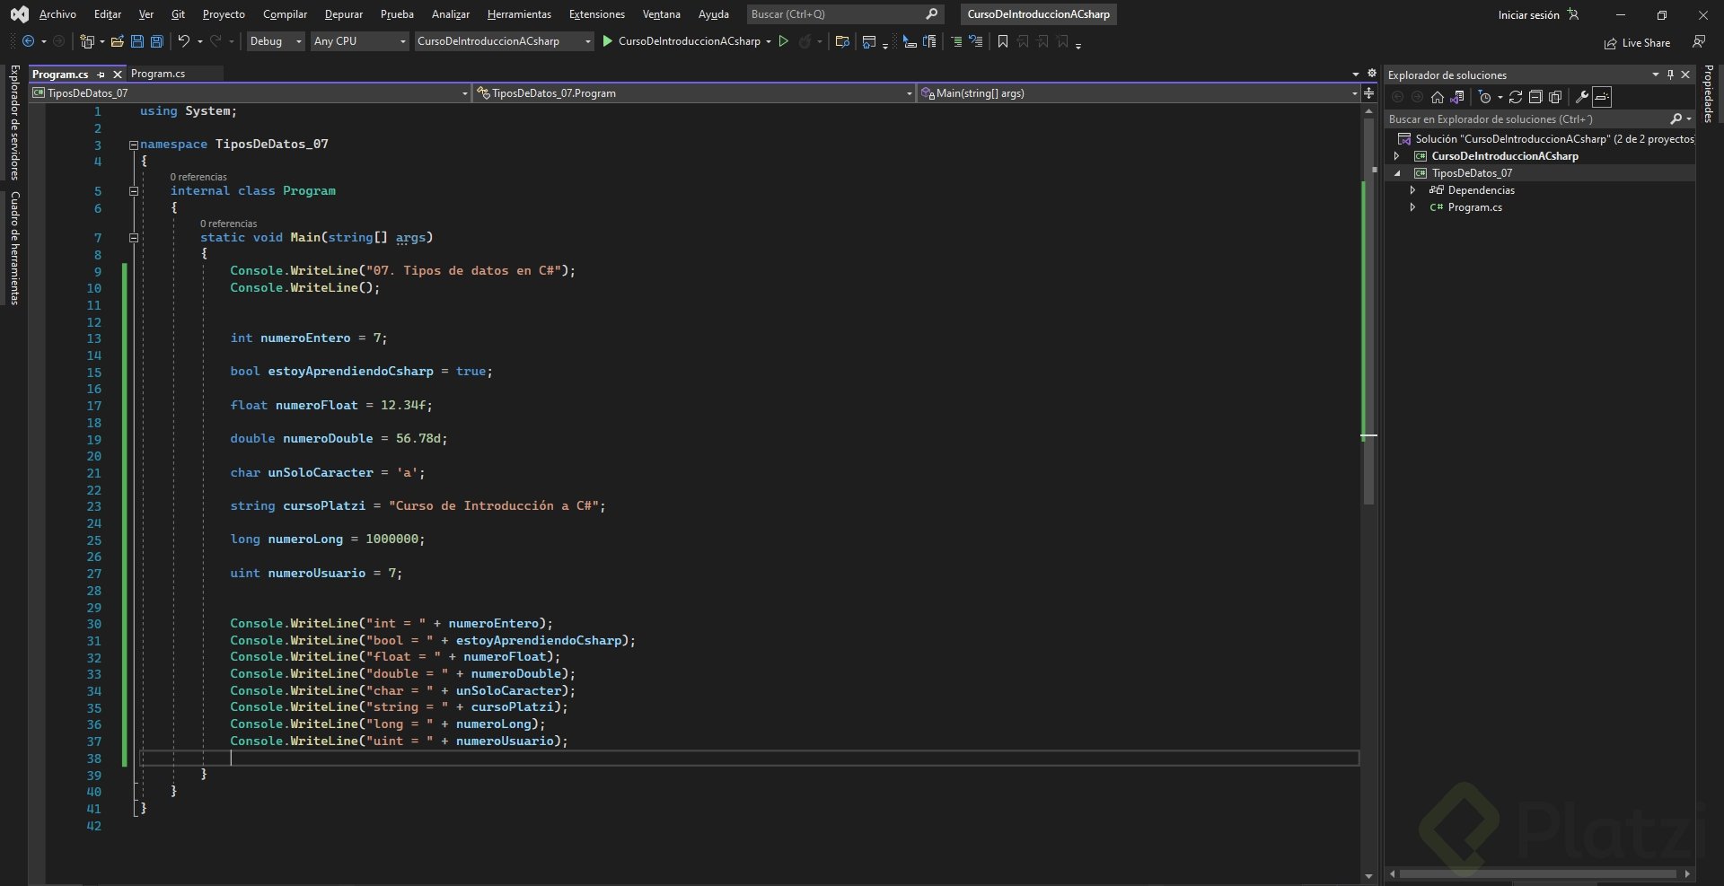Open properties with the wrench icon
1724x886 pixels.
click(x=1582, y=97)
